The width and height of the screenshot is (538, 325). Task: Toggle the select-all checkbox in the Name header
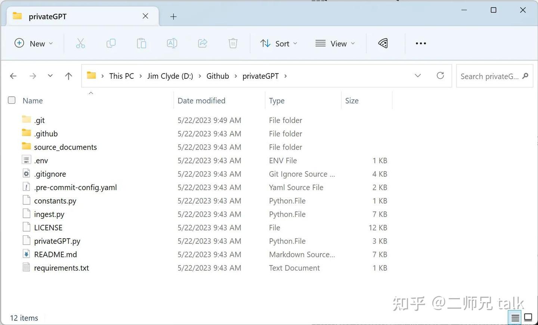tap(12, 100)
